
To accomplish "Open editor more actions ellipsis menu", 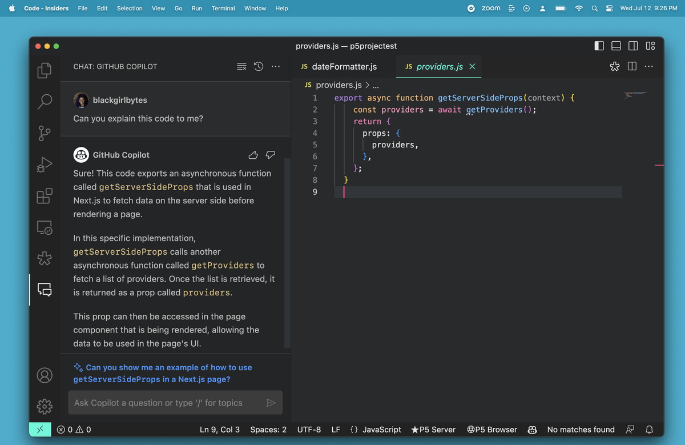I will pyautogui.click(x=649, y=67).
